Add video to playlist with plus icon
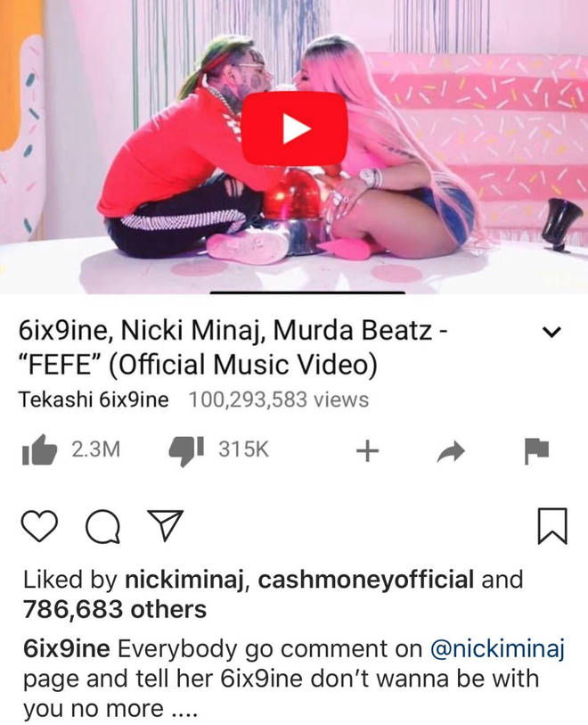 click(x=368, y=451)
